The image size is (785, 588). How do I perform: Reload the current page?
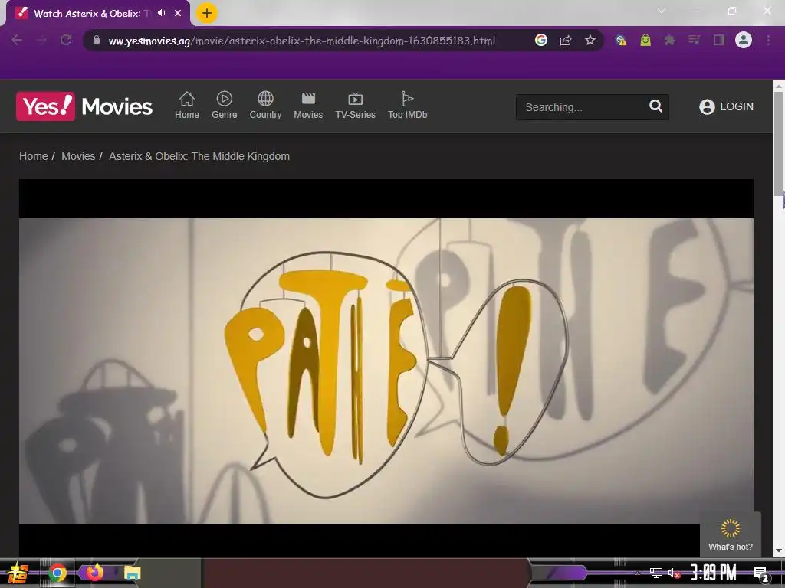click(66, 40)
